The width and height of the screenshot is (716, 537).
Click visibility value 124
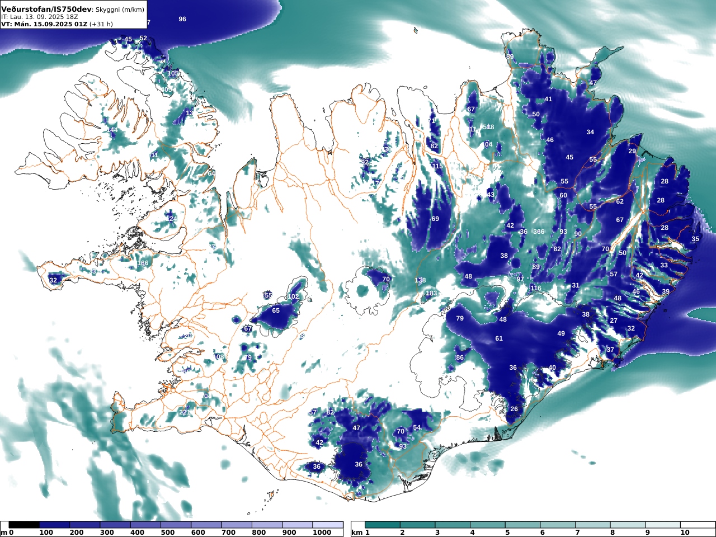point(171,219)
